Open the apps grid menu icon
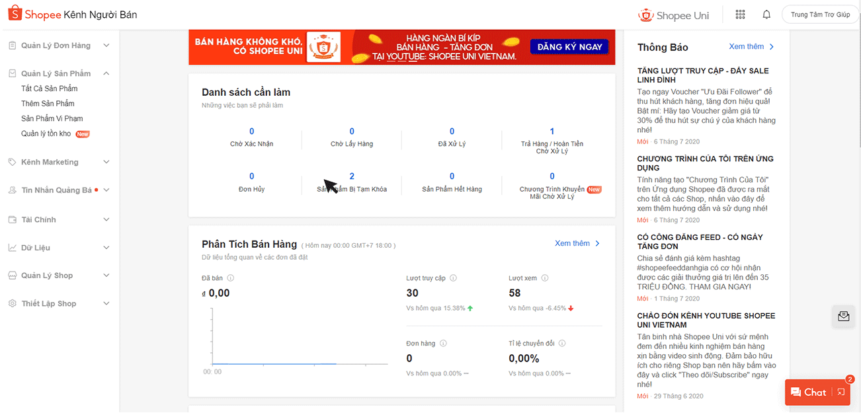This screenshot has height=413, width=861. [740, 15]
